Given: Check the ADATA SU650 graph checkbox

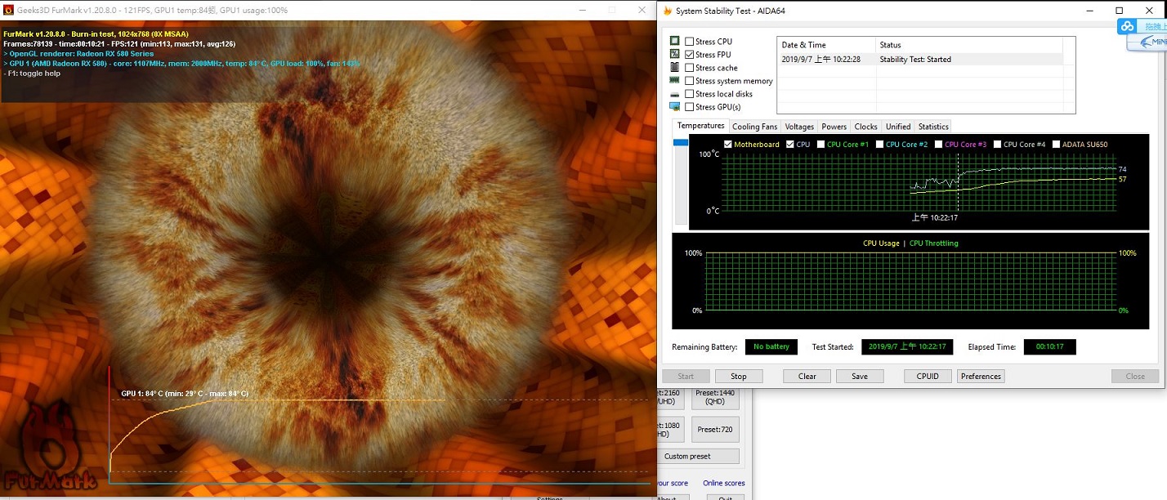Looking at the screenshot, I should pos(1057,145).
